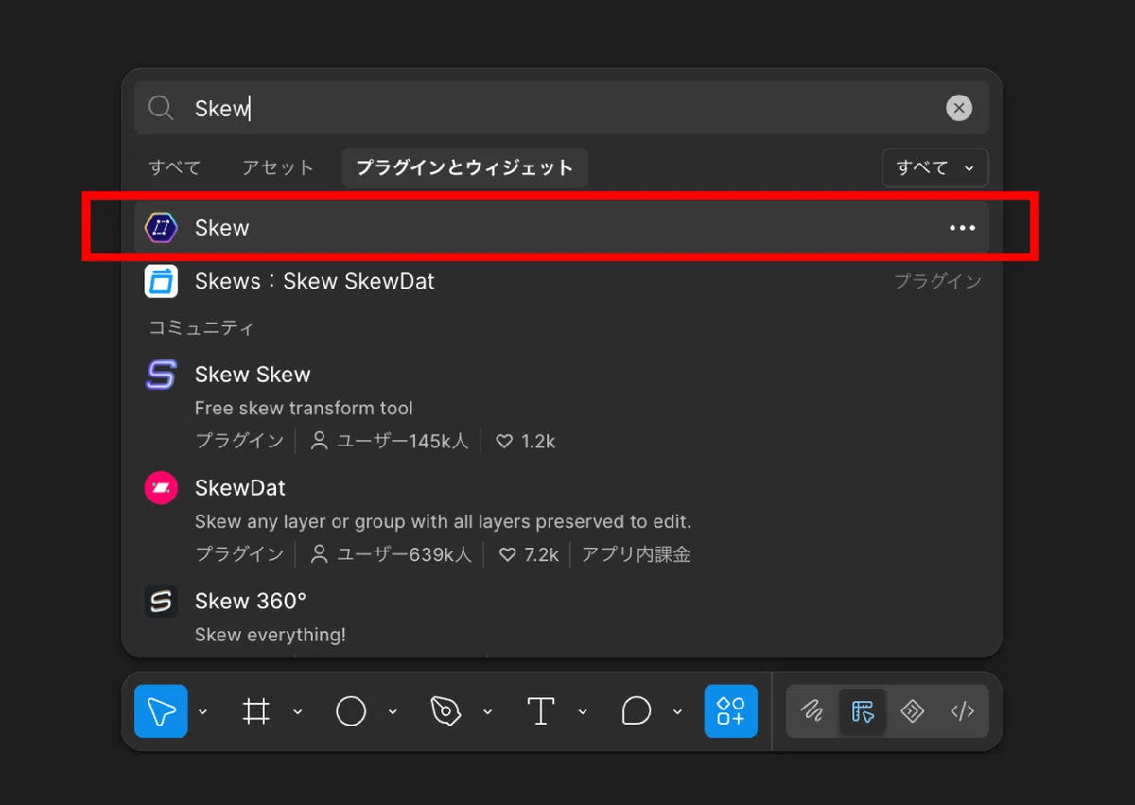Click the 1.2k likes count
Image resolution: width=1135 pixels, height=805 pixels.
[x=526, y=441]
